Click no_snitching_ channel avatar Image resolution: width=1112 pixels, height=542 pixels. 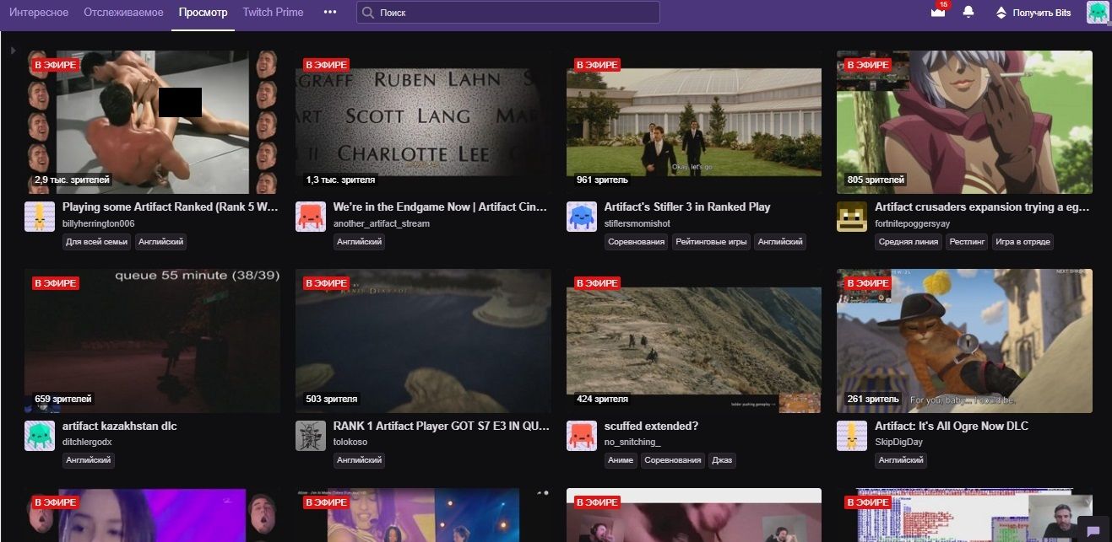(582, 436)
